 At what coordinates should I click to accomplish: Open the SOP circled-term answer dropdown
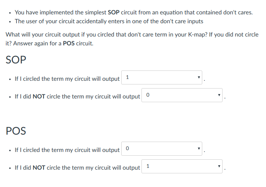tap(161, 78)
